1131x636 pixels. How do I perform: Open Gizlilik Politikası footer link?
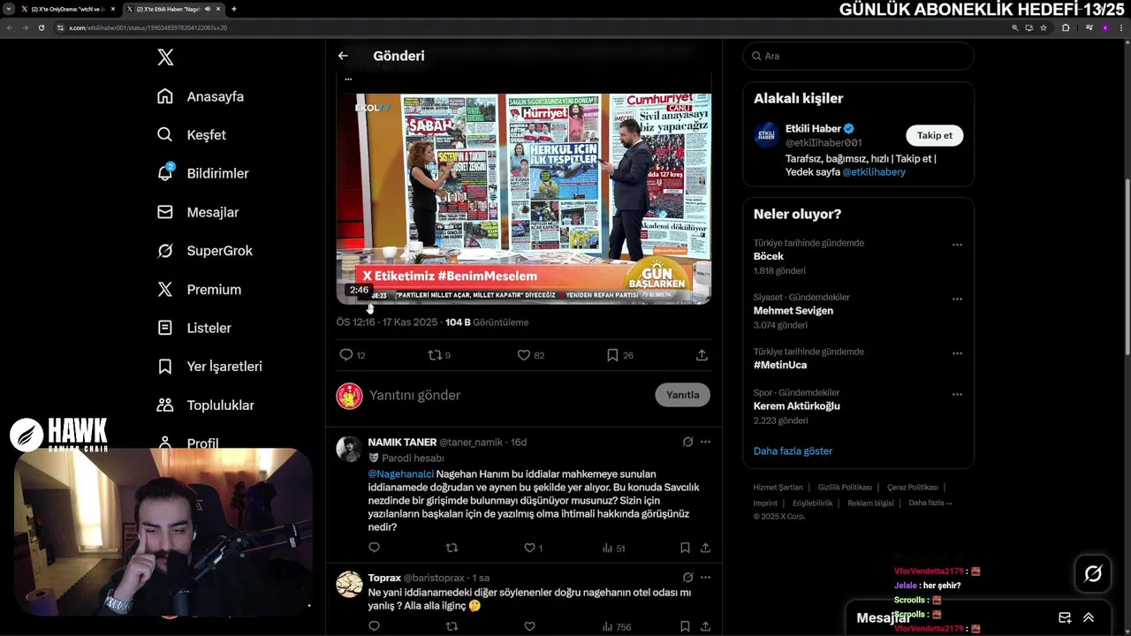pos(845,488)
